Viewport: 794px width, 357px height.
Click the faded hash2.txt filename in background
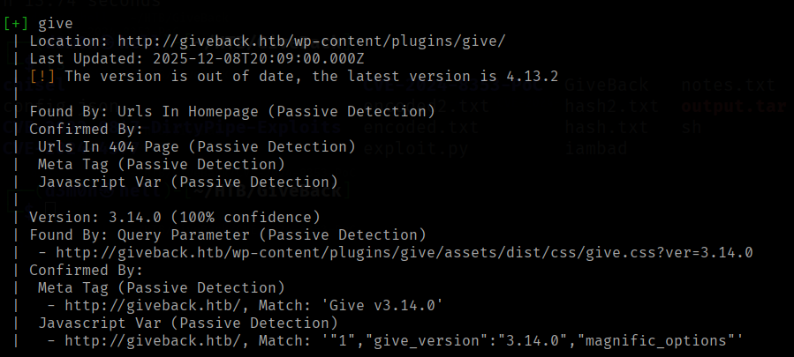pos(611,107)
